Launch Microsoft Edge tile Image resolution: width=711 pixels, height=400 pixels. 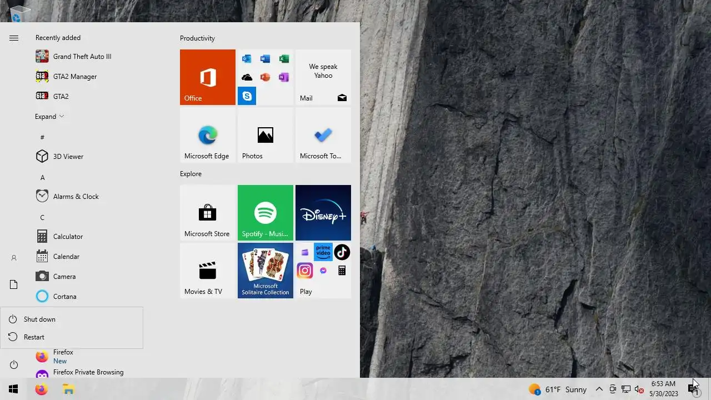[208, 135]
